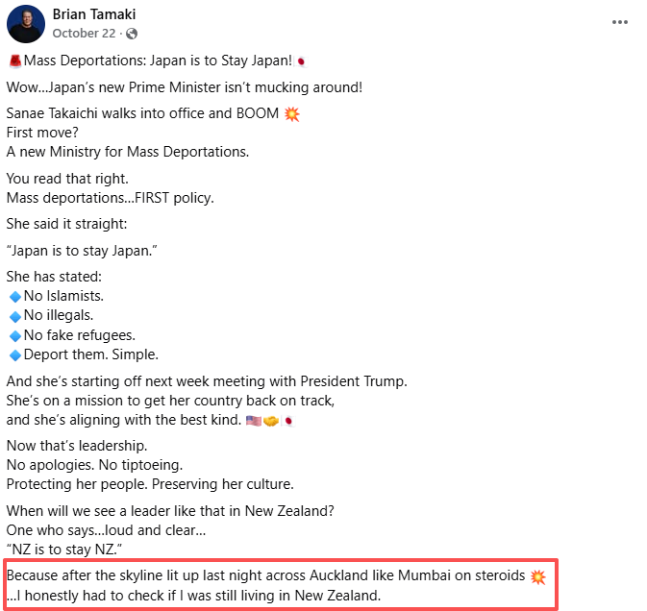Screen dimensions: 647x611
Task: Open the Brian Tamaki profile name link
Action: 93,15
